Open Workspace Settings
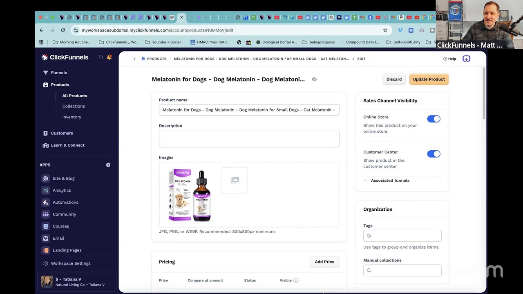523x294 pixels. click(71, 263)
